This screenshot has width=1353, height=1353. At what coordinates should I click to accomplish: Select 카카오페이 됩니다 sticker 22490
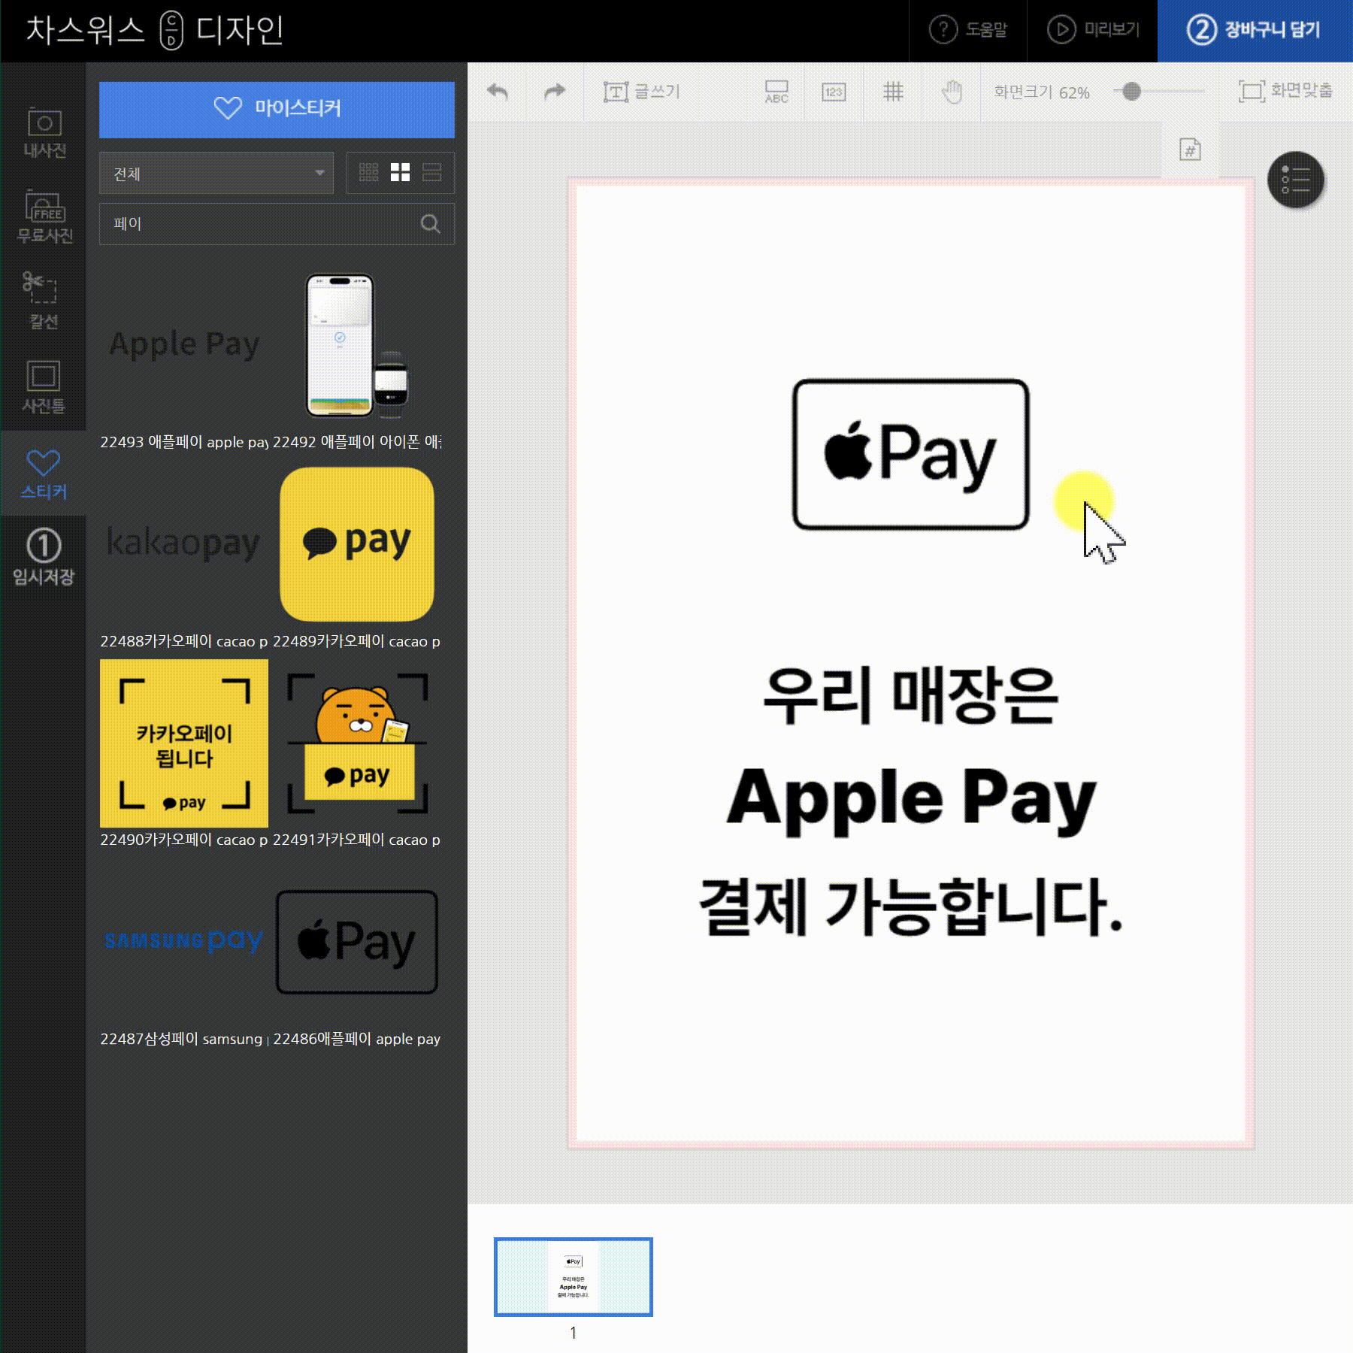[x=184, y=743]
